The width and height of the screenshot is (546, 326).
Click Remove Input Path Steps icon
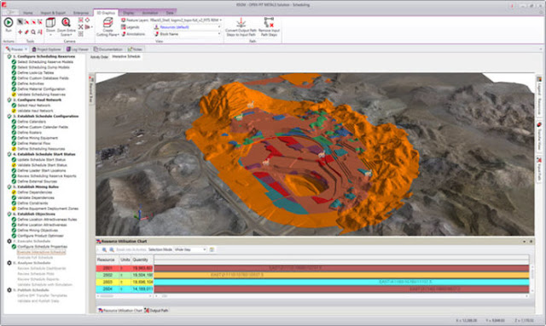[x=269, y=23]
